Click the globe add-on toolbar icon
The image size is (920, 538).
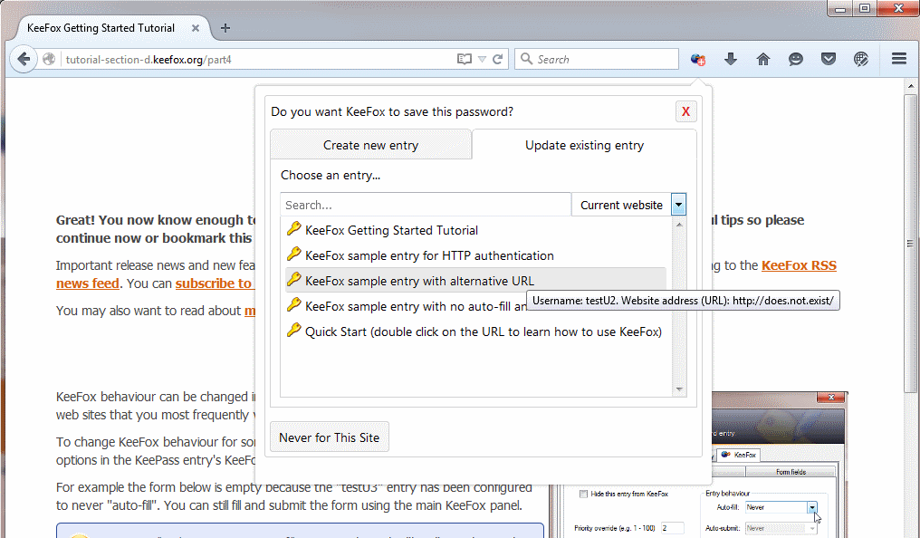click(x=861, y=59)
